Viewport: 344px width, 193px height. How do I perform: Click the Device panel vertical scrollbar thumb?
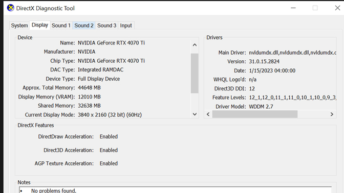click(195, 74)
